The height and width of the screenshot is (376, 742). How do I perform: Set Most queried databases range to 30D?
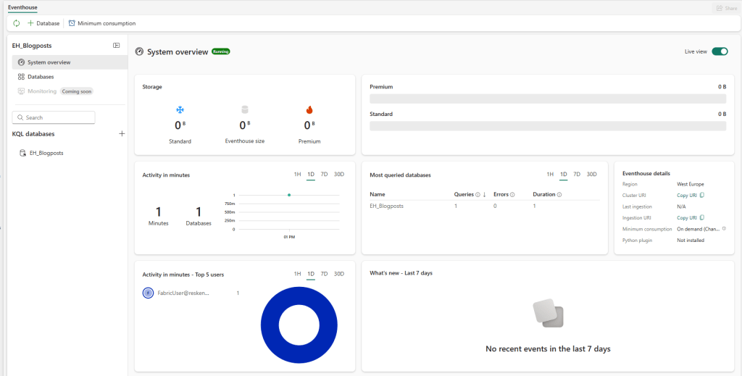pos(591,175)
